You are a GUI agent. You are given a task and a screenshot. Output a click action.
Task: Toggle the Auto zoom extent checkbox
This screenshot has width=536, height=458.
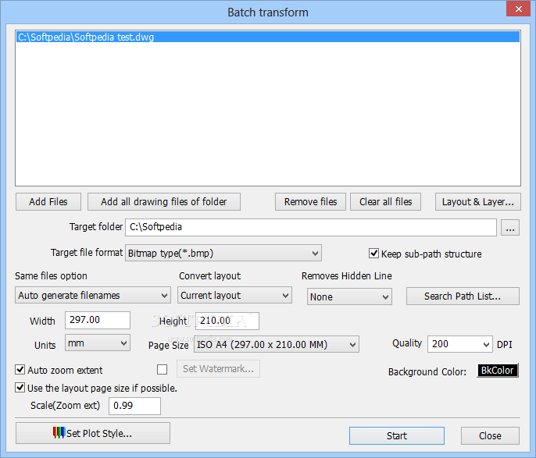coord(20,370)
